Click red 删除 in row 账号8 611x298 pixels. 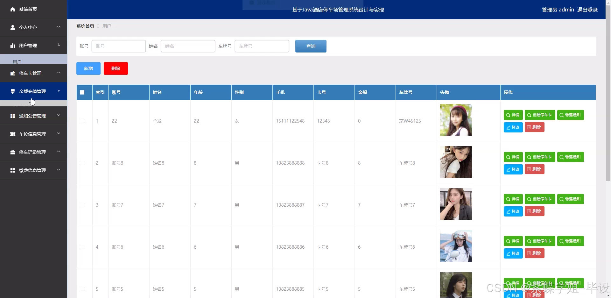(534, 169)
